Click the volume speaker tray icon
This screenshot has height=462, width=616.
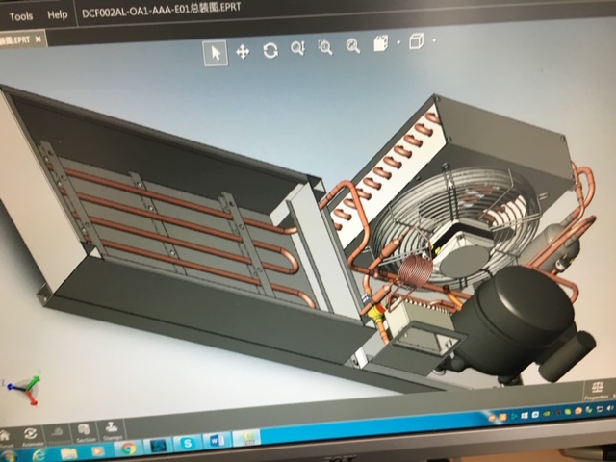[610, 408]
